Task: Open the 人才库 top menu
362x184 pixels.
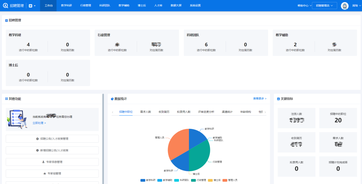Action: coord(158,6)
